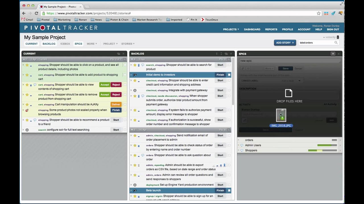Check the checkbox next to Initial demo to investors
Screen dimensions: 364x204
[229, 75]
